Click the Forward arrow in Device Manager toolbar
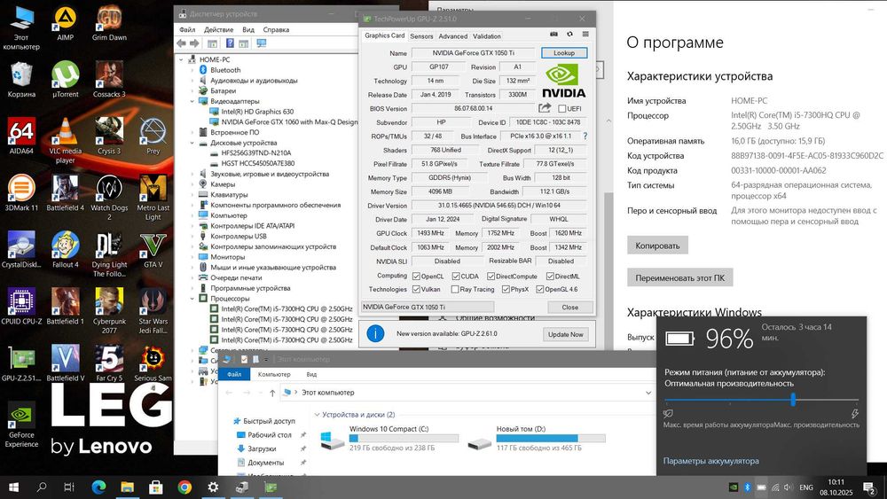 (x=194, y=43)
